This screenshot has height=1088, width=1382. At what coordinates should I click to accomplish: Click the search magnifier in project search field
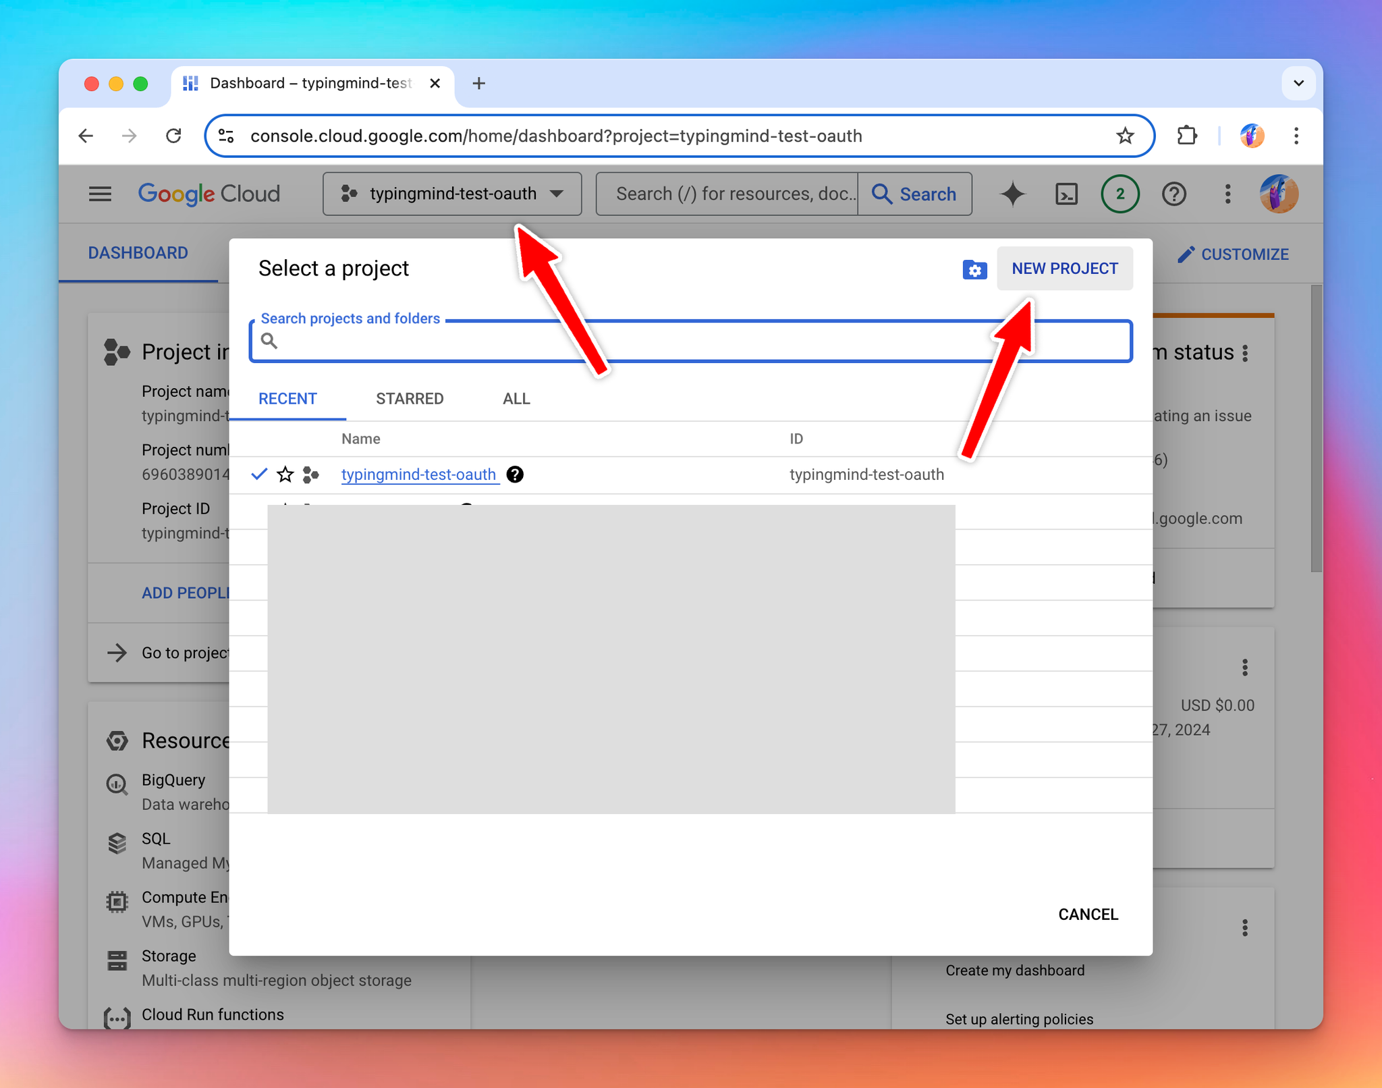coord(269,341)
